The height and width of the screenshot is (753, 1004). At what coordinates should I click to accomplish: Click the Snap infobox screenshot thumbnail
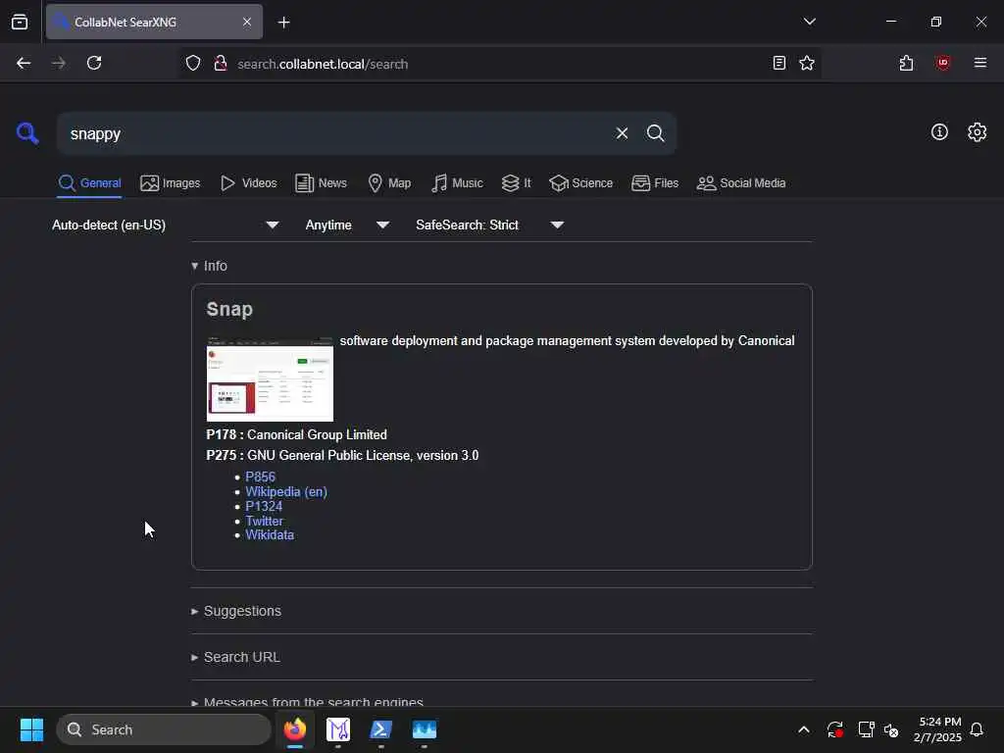click(x=270, y=378)
